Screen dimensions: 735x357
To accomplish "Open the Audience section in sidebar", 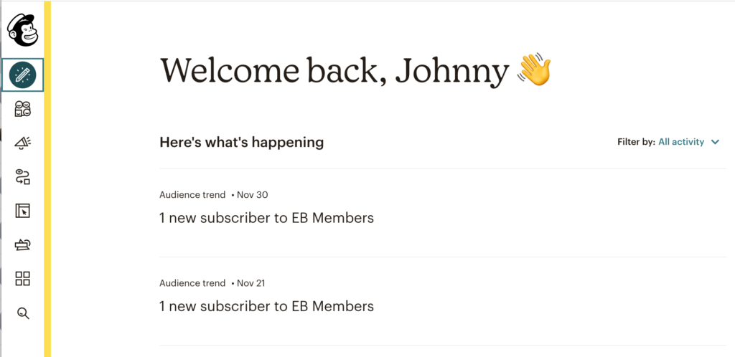I will click(x=22, y=109).
